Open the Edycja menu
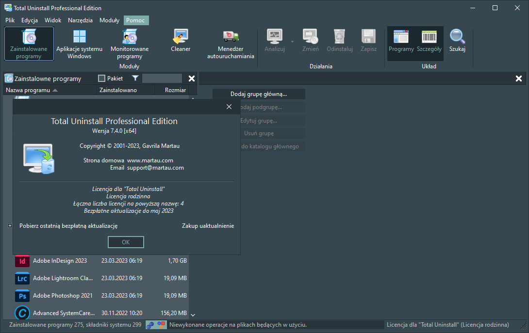 (x=29, y=20)
